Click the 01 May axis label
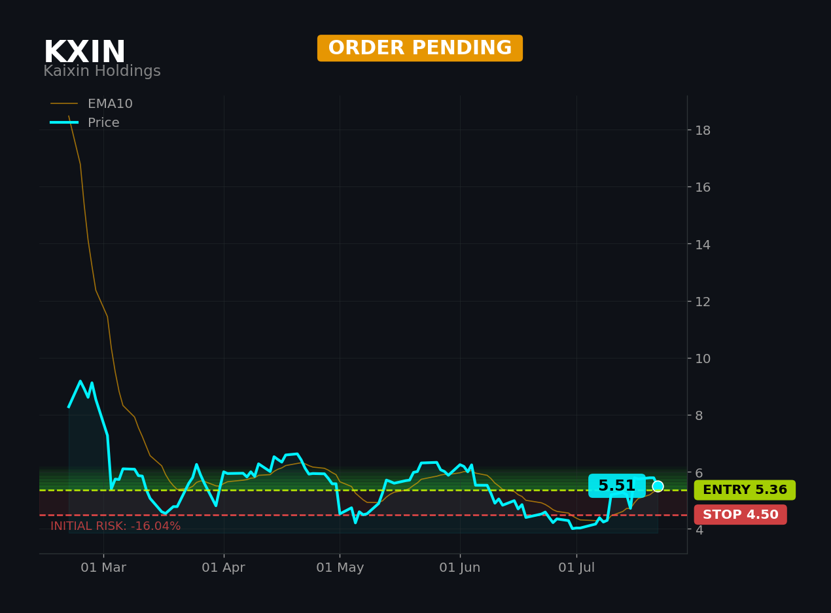Screen dimensions: 831x613 click(x=340, y=568)
